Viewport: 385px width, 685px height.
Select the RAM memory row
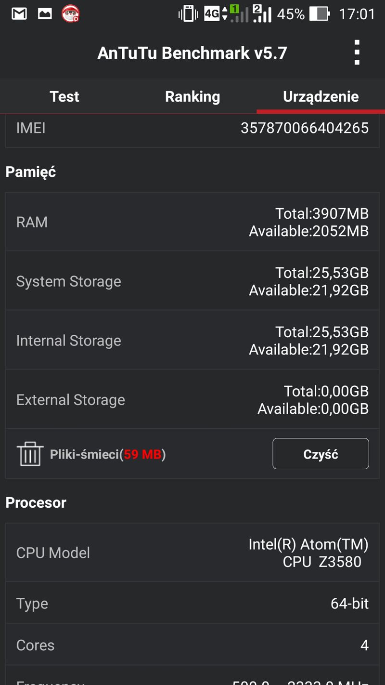click(x=192, y=222)
